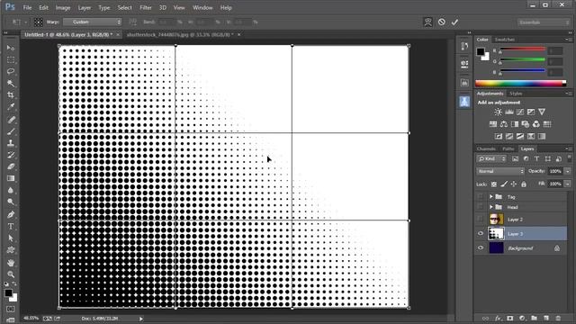Image resolution: width=576 pixels, height=324 pixels.
Task: Select the Brush tool
Action: pyautogui.click(x=11, y=131)
